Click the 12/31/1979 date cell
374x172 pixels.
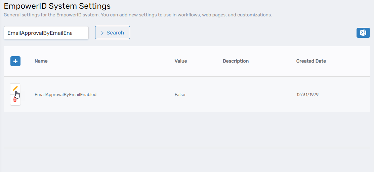coord(307,95)
